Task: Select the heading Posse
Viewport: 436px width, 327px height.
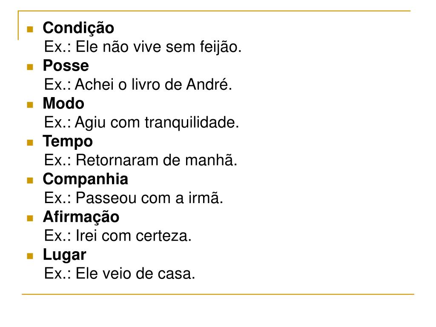Action: (66, 66)
